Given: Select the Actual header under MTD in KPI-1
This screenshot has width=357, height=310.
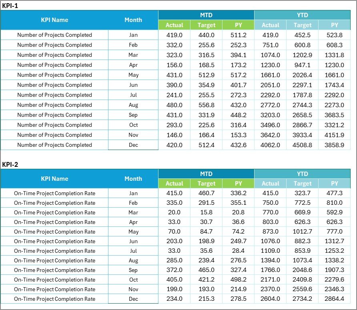Looking at the screenshot, I should pos(174,25).
